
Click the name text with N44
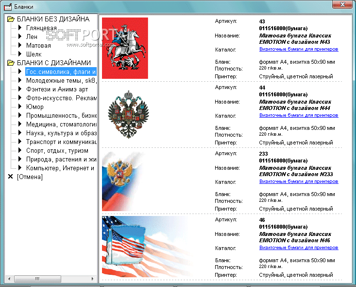295,105
